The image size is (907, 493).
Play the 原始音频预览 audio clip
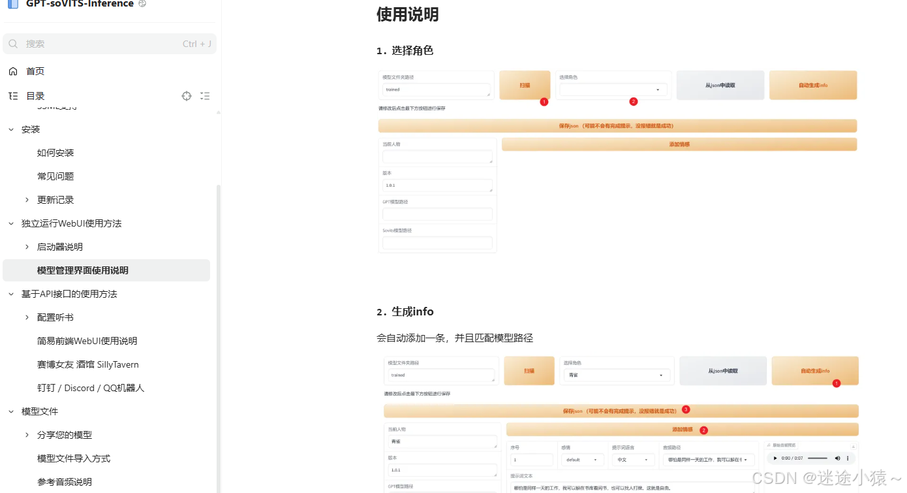[x=775, y=458]
